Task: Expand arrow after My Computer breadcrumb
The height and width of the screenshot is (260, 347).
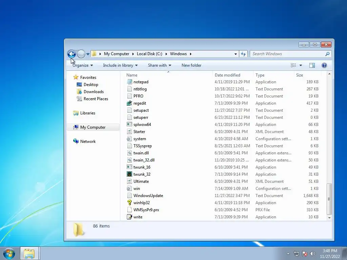Action: point(133,54)
